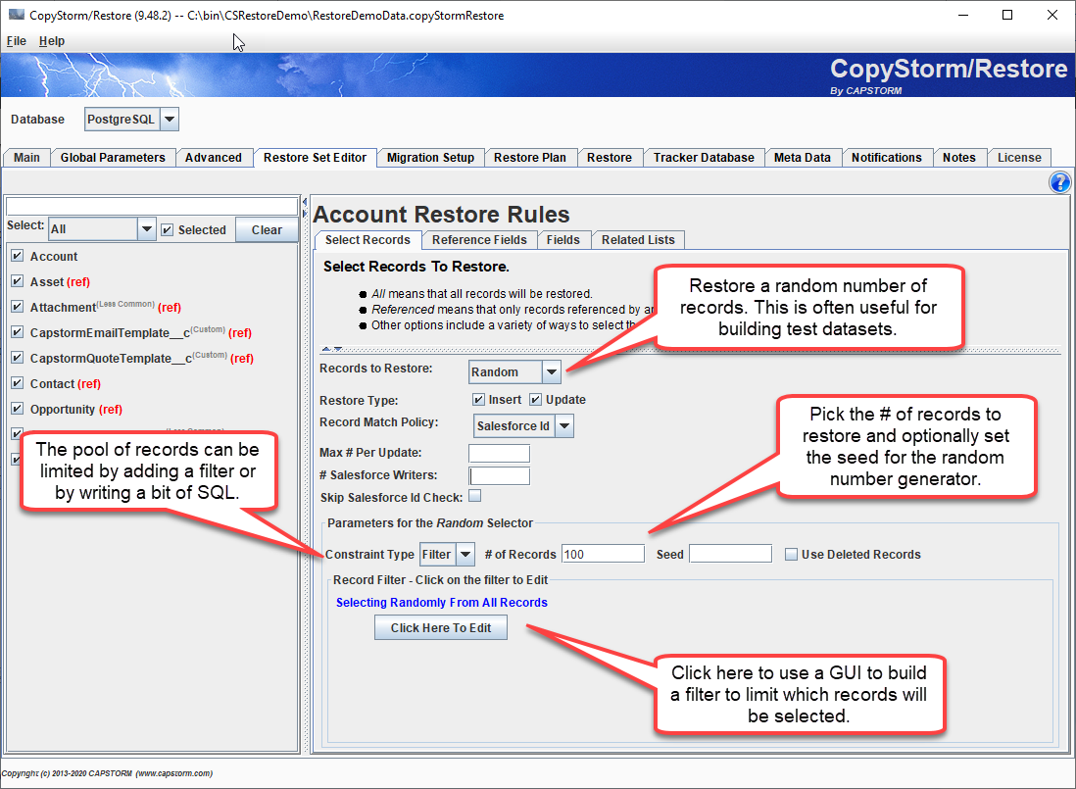This screenshot has width=1076, height=789.
Task: Open the File menu
Action: pyautogui.click(x=17, y=41)
